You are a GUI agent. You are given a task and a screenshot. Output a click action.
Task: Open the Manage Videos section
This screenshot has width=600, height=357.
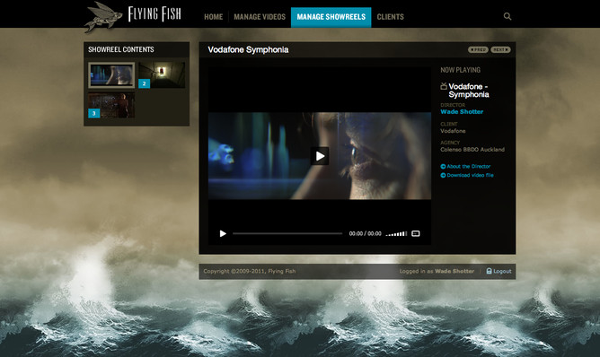[x=260, y=17]
